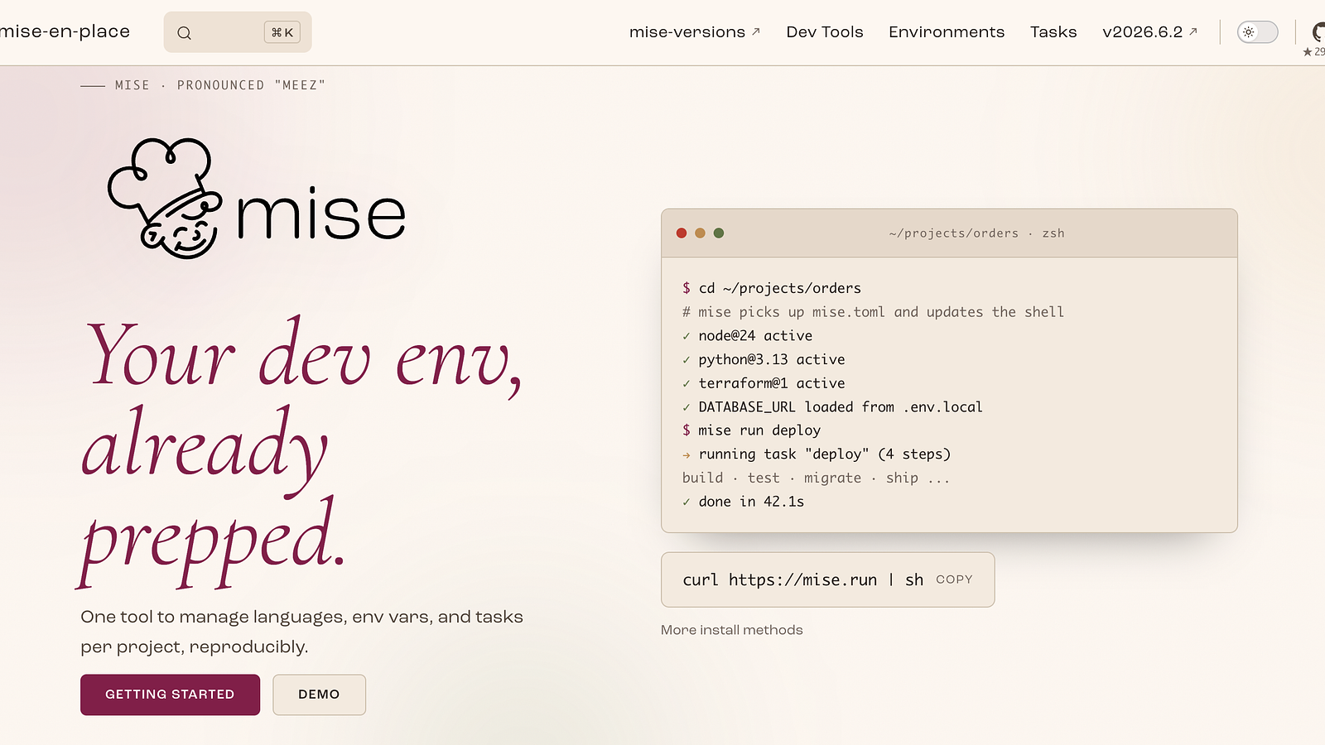Screen dimensions: 1325x745
Task: Open the Dev Tools nav item
Action: [x=825, y=32]
